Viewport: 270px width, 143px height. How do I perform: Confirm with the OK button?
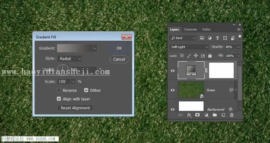pos(119,48)
